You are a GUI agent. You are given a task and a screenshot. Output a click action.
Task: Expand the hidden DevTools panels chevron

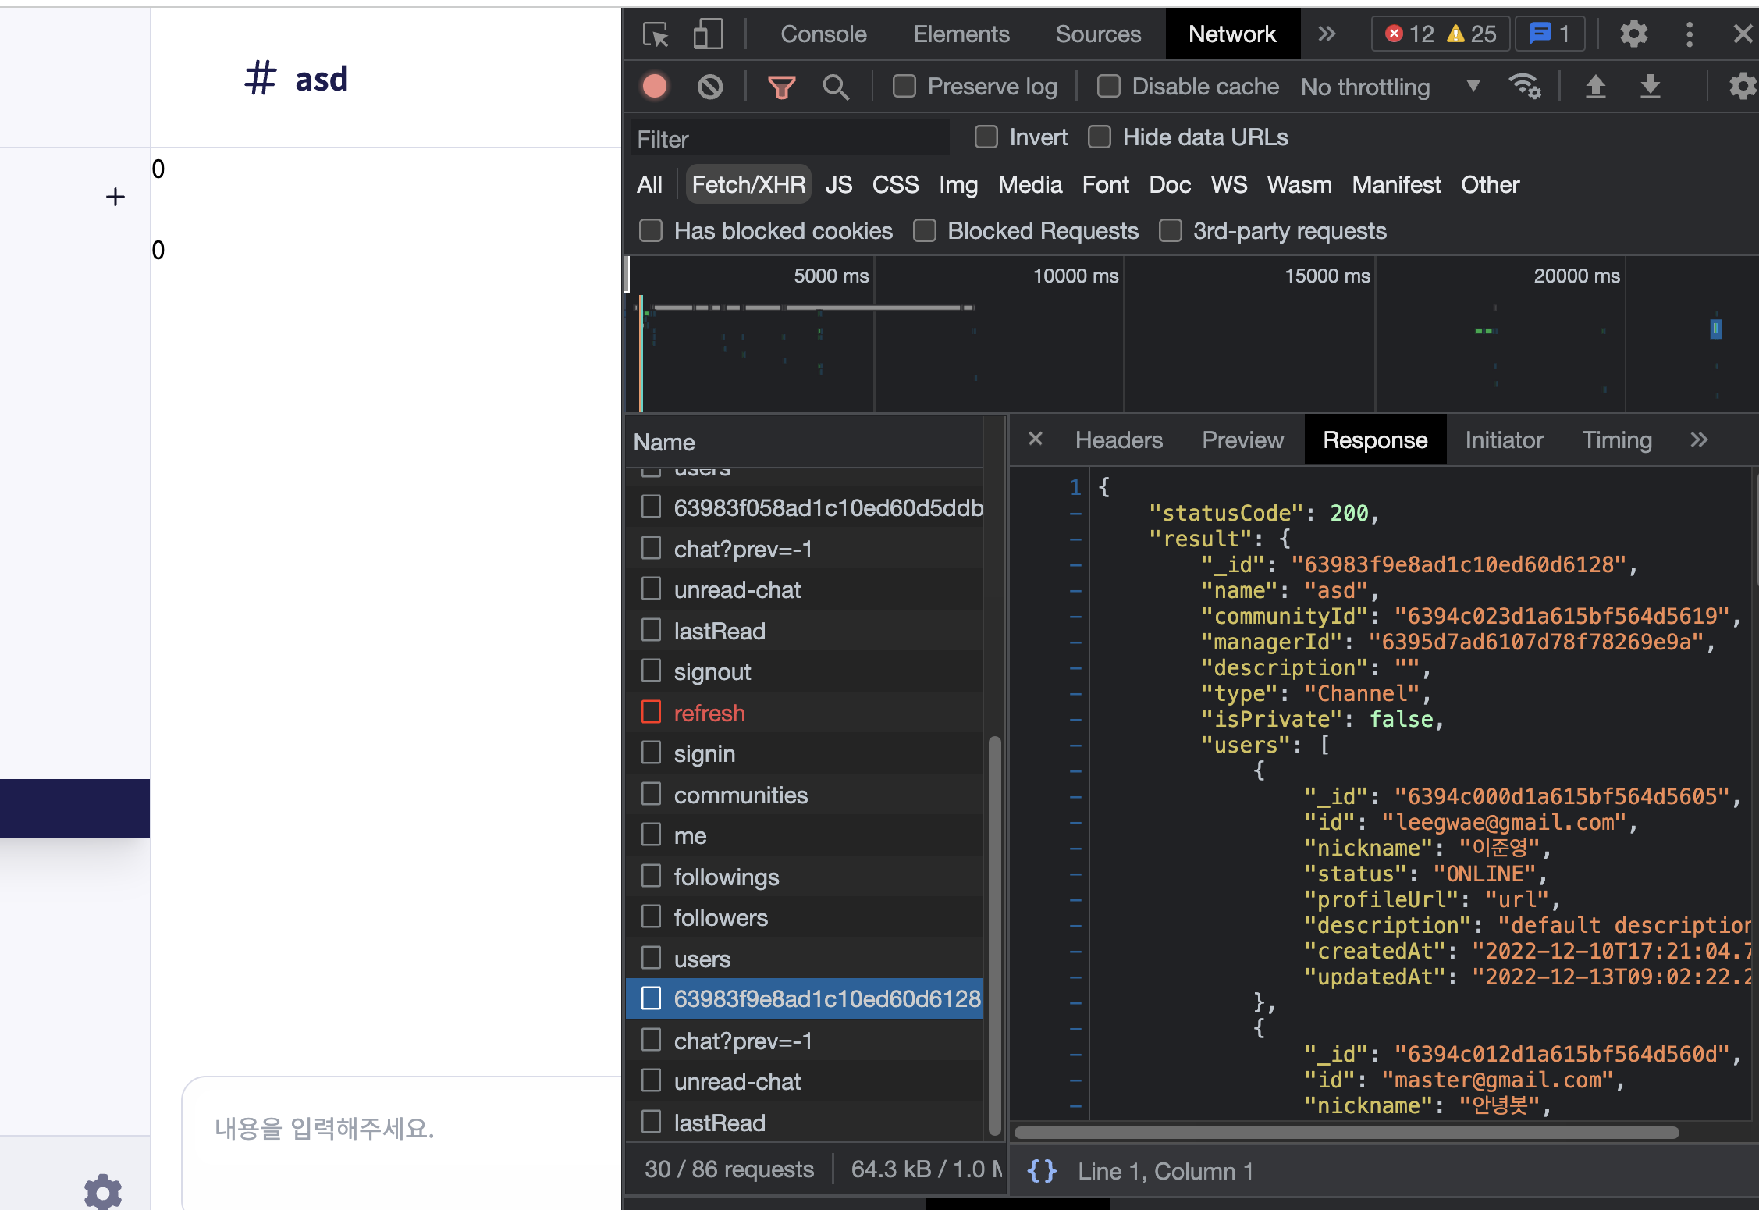(1325, 34)
